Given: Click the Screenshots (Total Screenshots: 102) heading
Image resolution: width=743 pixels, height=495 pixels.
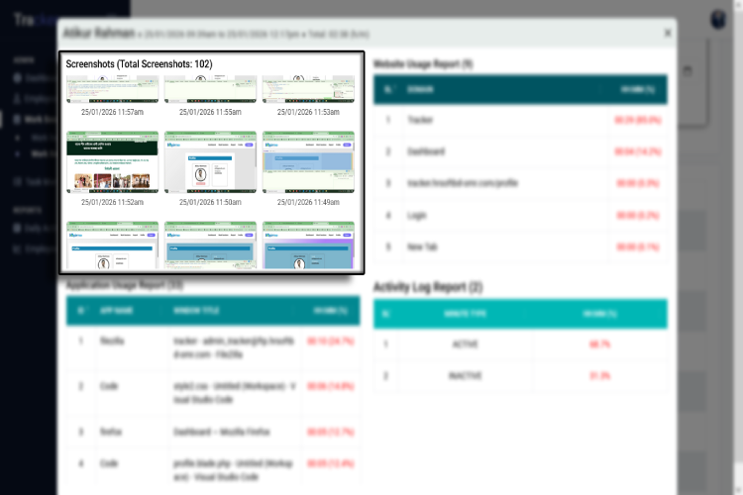Looking at the screenshot, I should tap(139, 64).
